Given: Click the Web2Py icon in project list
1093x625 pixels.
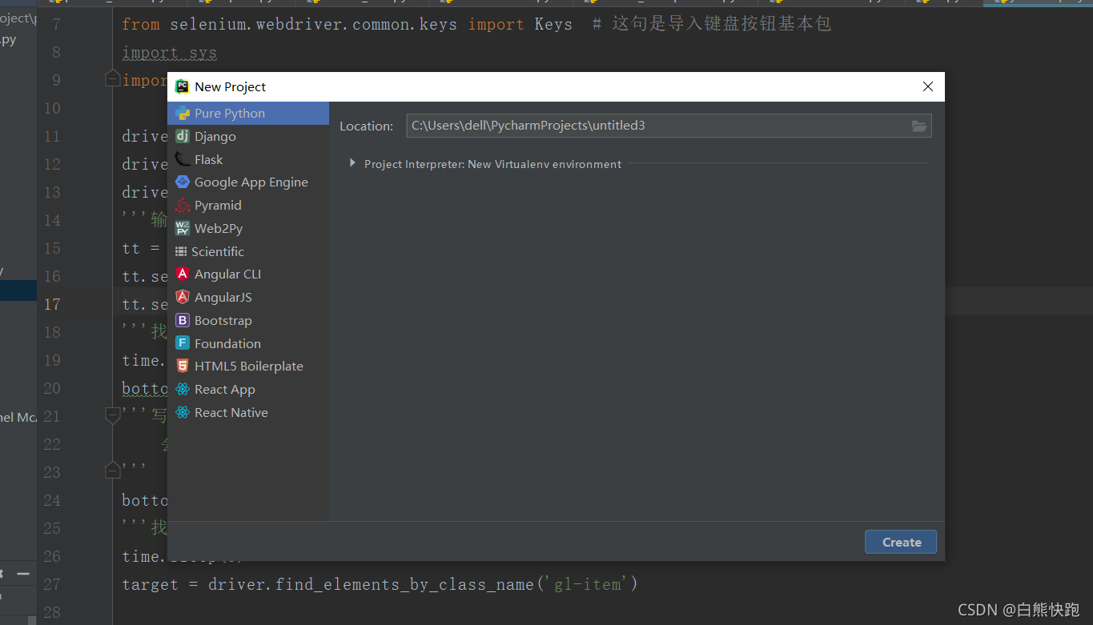Looking at the screenshot, I should 183,228.
